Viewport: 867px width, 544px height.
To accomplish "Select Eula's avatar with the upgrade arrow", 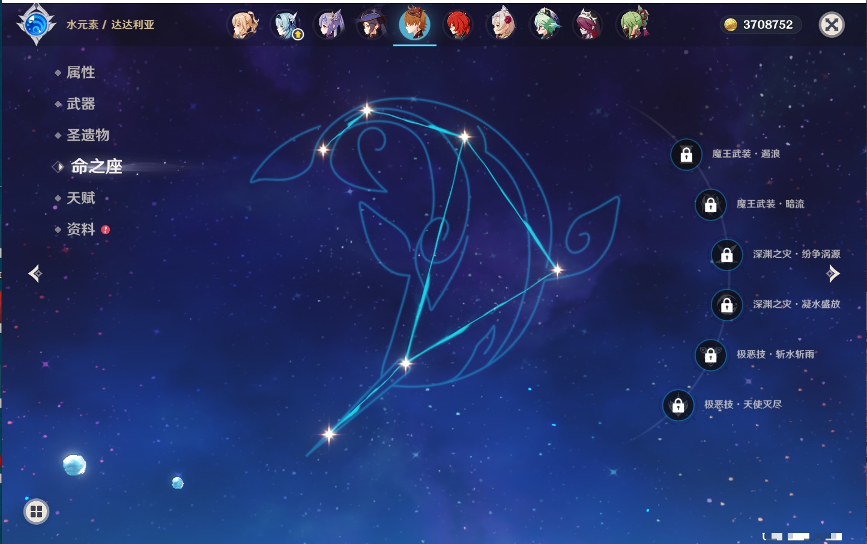I will pos(287,25).
